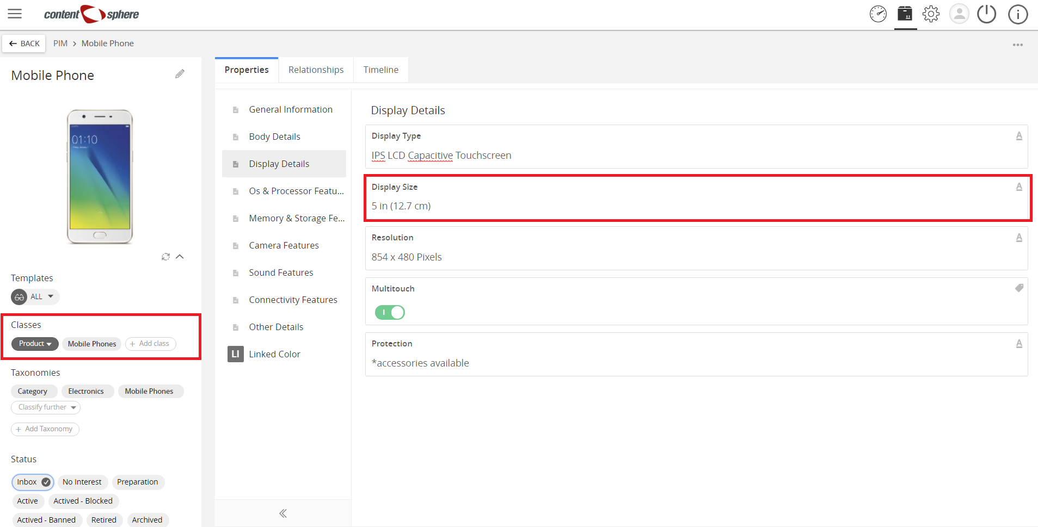Set status to Actived - Banned

46,520
